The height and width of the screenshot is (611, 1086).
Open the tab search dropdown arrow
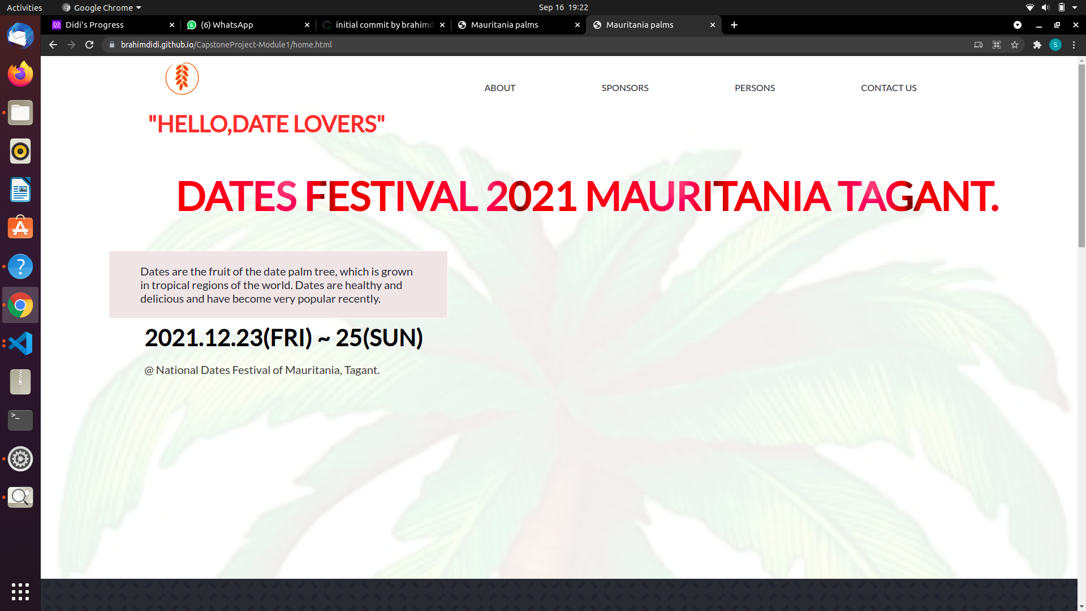[x=1018, y=25]
